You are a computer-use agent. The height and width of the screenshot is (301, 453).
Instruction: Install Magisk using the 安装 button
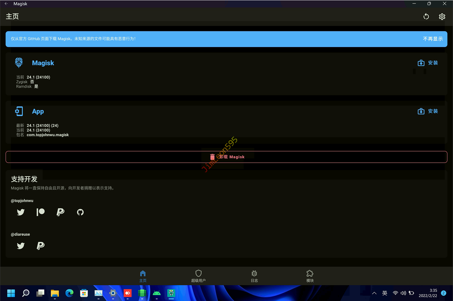point(428,63)
